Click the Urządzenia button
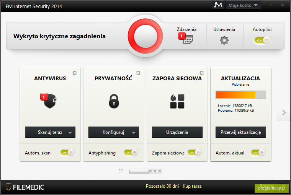291x195 pixels. 177,132
